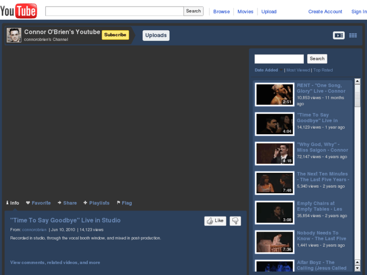Click the top Search button

tap(193, 11)
